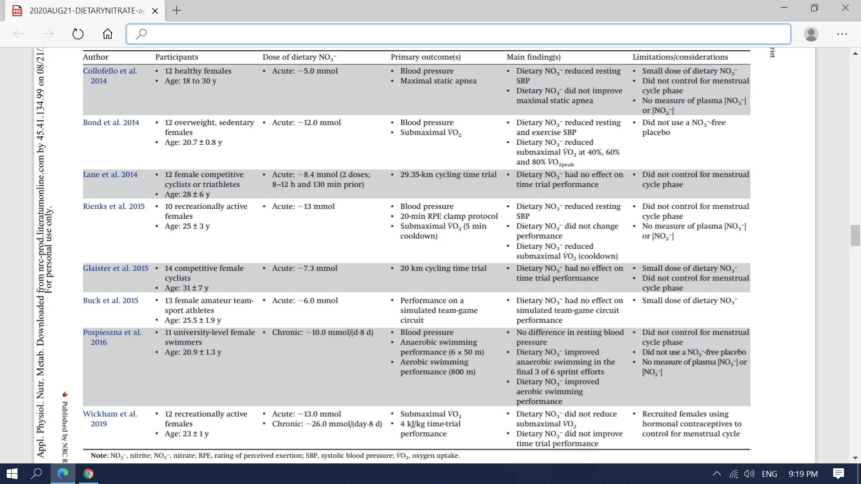Viewport: 861px width, 484px height.
Task: Open Pospieszna et al. 2016 reference link
Action: 112,337
